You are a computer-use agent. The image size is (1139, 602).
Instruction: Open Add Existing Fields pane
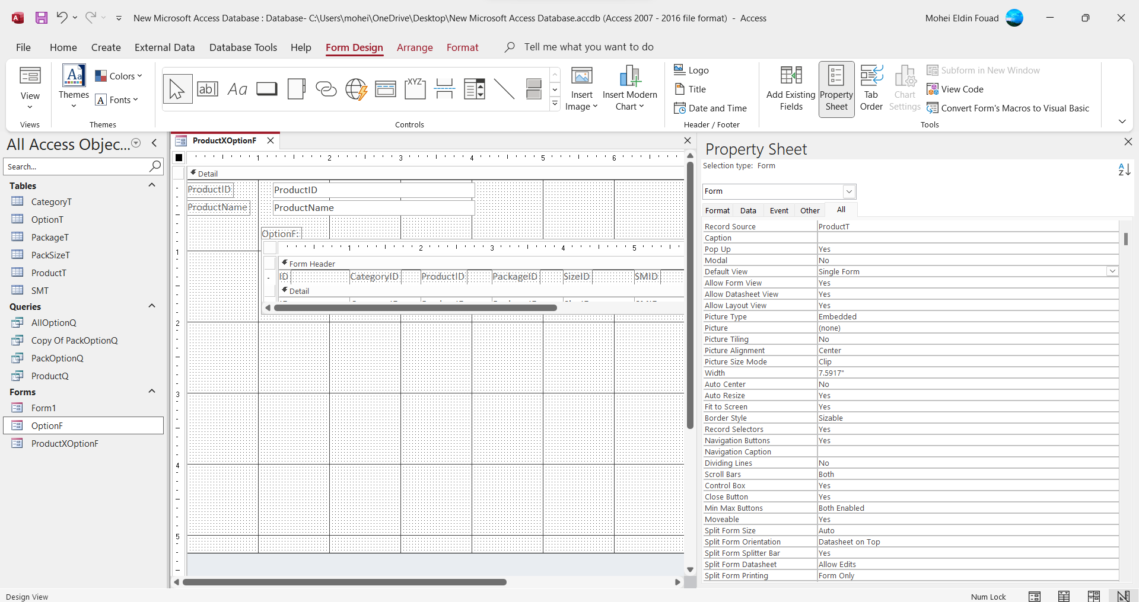[x=791, y=89]
